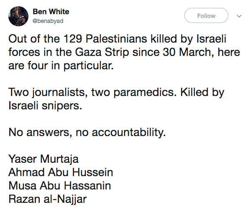This screenshot has width=245, height=207.
Task: Visit the @benabyad handle link
Action: pos(48,21)
